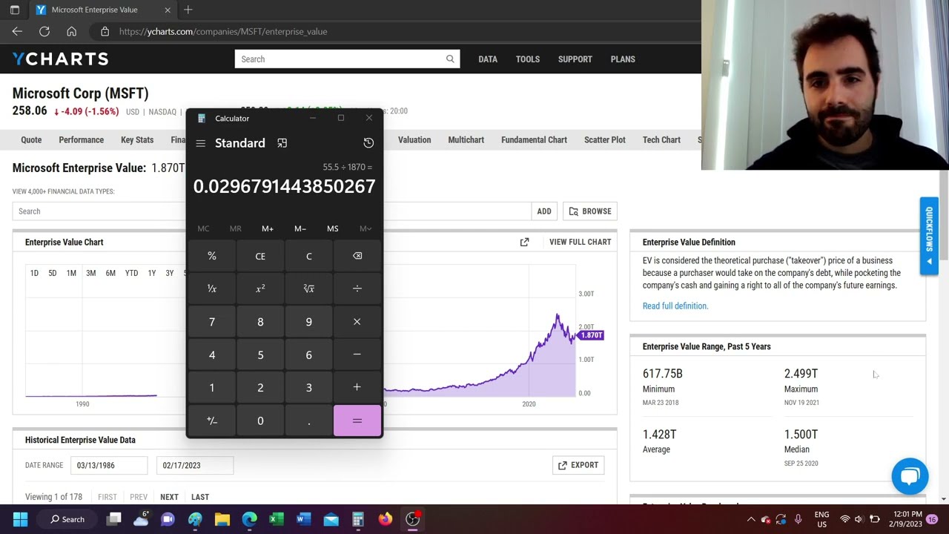Go to NEXT page of historical data
The width and height of the screenshot is (949, 534).
pos(169,497)
